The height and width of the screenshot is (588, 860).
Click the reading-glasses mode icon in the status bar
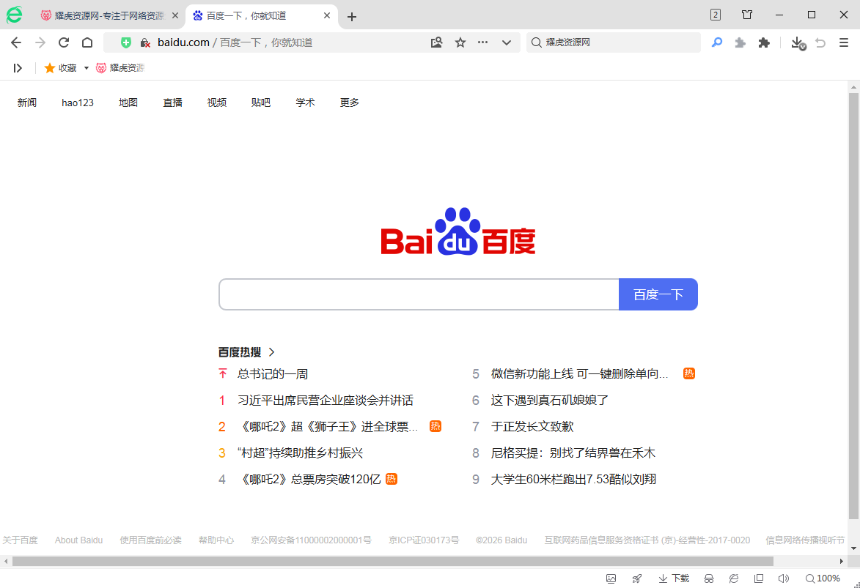[x=708, y=578]
